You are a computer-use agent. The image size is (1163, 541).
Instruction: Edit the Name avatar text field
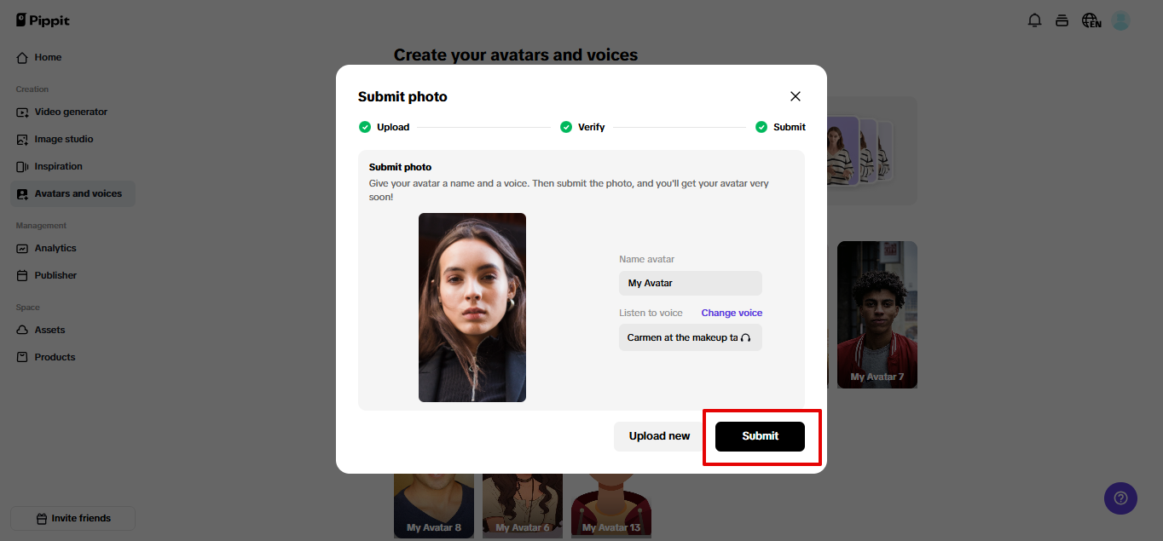[691, 283]
